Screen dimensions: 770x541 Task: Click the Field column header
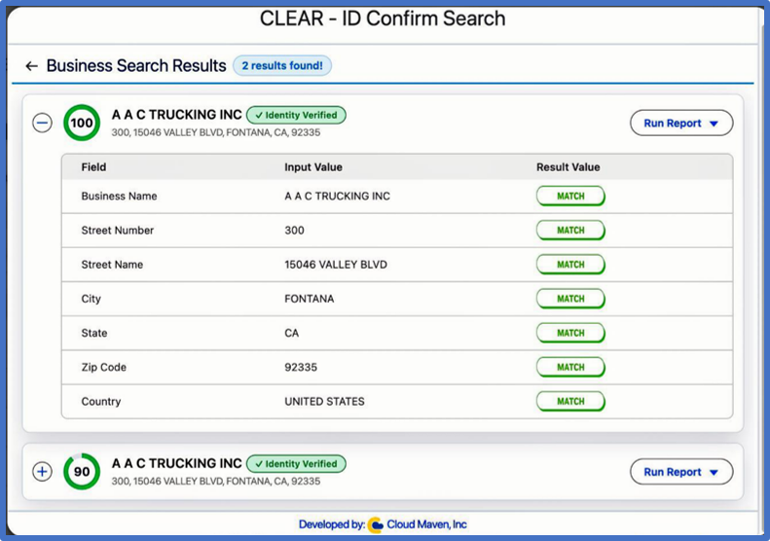click(93, 167)
